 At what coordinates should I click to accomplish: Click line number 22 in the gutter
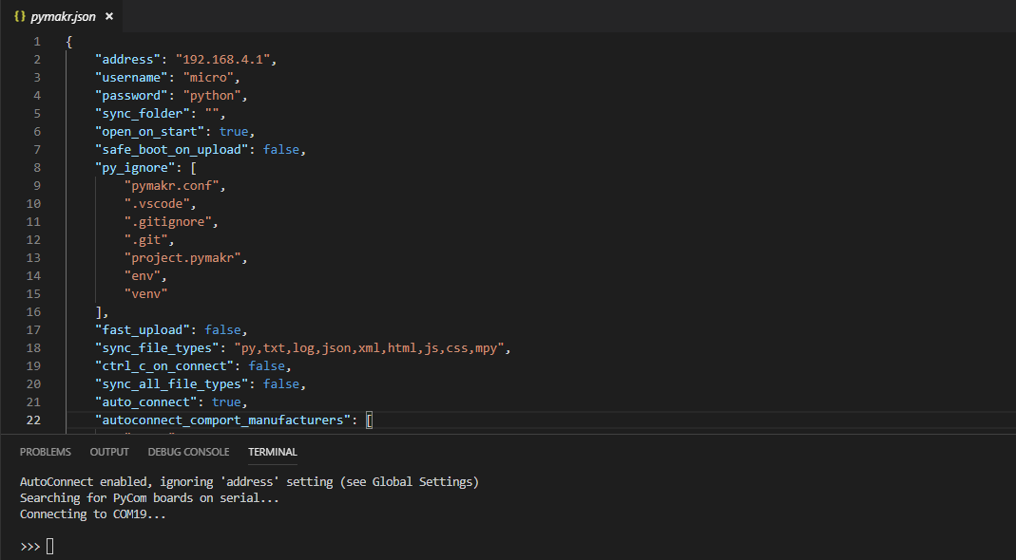click(x=33, y=420)
